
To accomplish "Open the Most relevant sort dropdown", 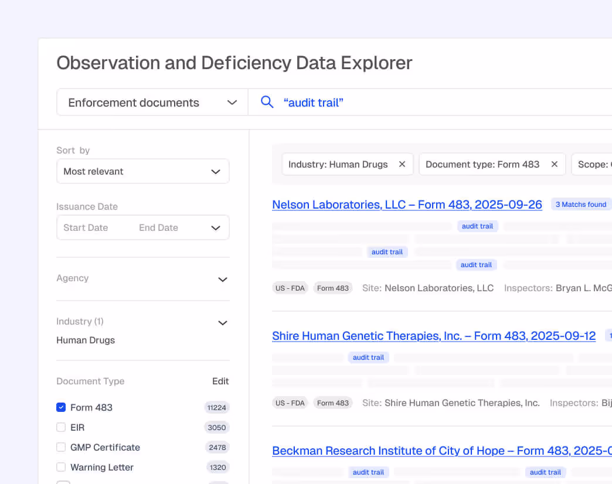I will pos(142,171).
